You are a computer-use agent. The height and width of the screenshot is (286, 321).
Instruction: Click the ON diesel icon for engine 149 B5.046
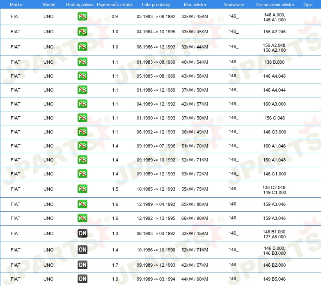[82, 279]
